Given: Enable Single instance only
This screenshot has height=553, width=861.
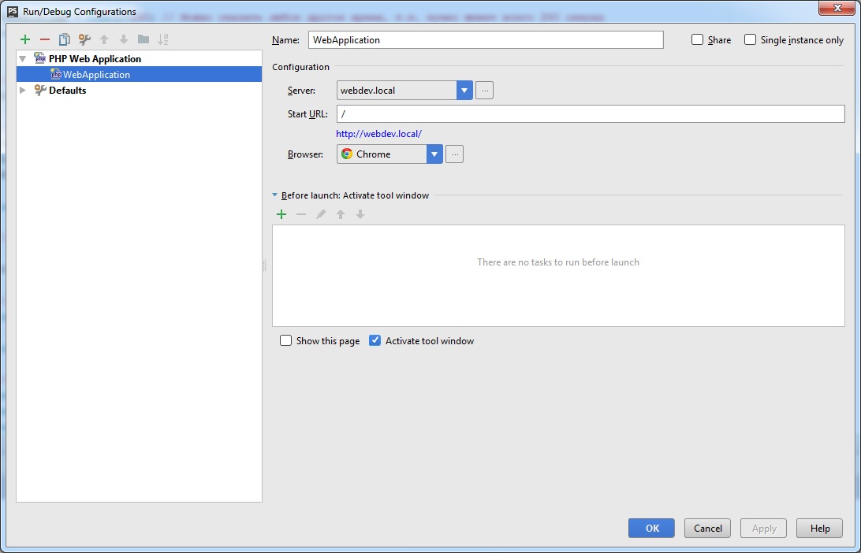Looking at the screenshot, I should click(750, 39).
